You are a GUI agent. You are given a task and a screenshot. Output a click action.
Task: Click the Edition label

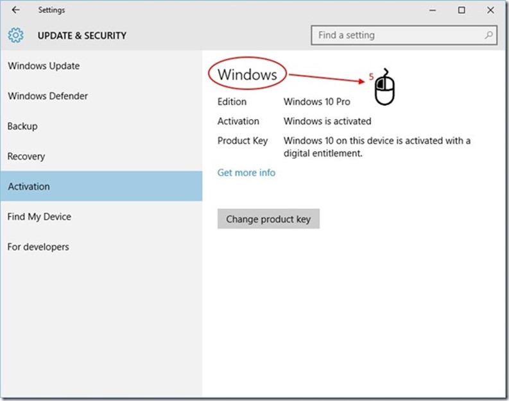[232, 102]
